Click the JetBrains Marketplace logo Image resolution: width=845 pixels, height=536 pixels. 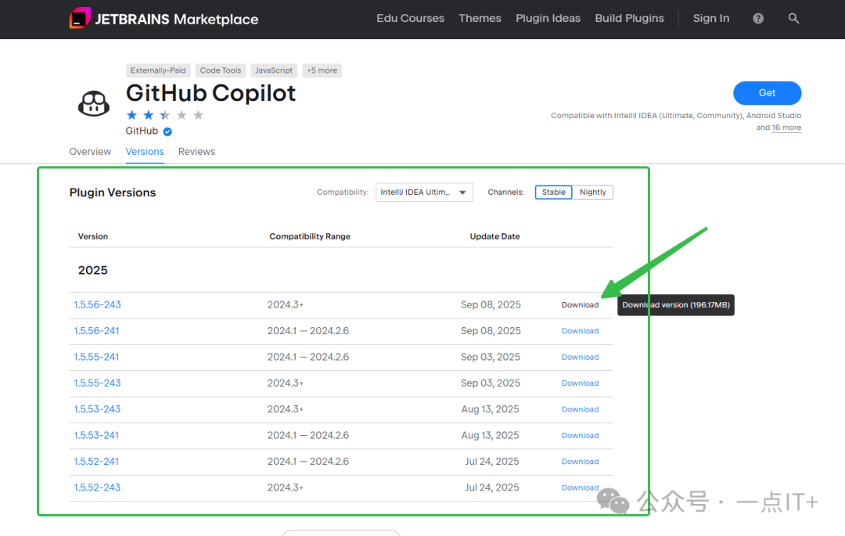pyautogui.click(x=164, y=19)
